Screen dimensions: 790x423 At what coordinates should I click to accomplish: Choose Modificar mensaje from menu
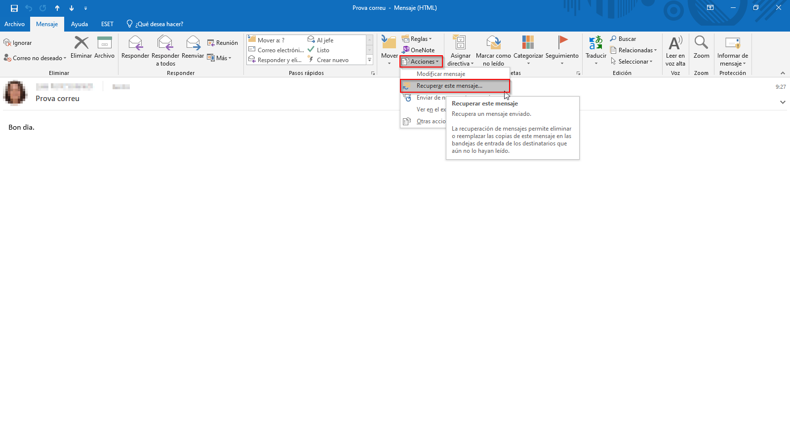(440, 74)
